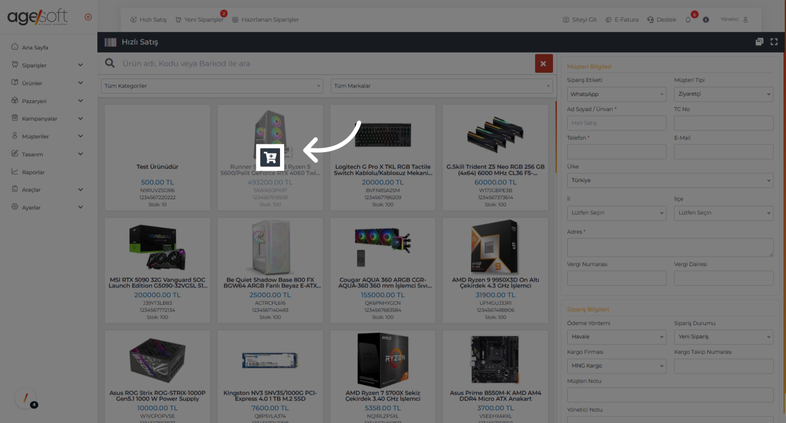Image resolution: width=786 pixels, height=423 pixels.
Task: Open the Destek support link
Action: (x=662, y=20)
